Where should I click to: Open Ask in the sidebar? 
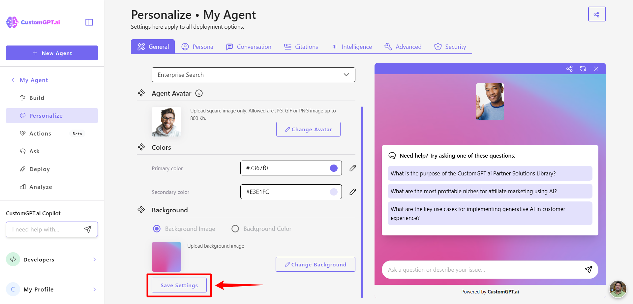click(52, 151)
